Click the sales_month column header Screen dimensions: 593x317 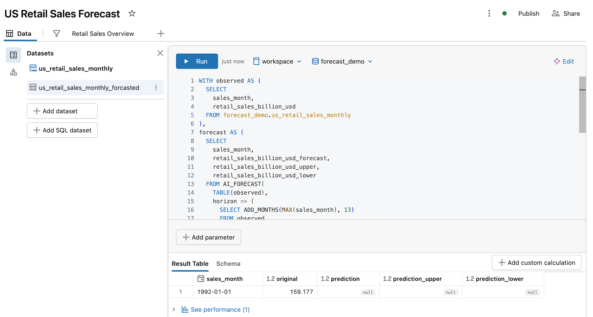point(228,279)
